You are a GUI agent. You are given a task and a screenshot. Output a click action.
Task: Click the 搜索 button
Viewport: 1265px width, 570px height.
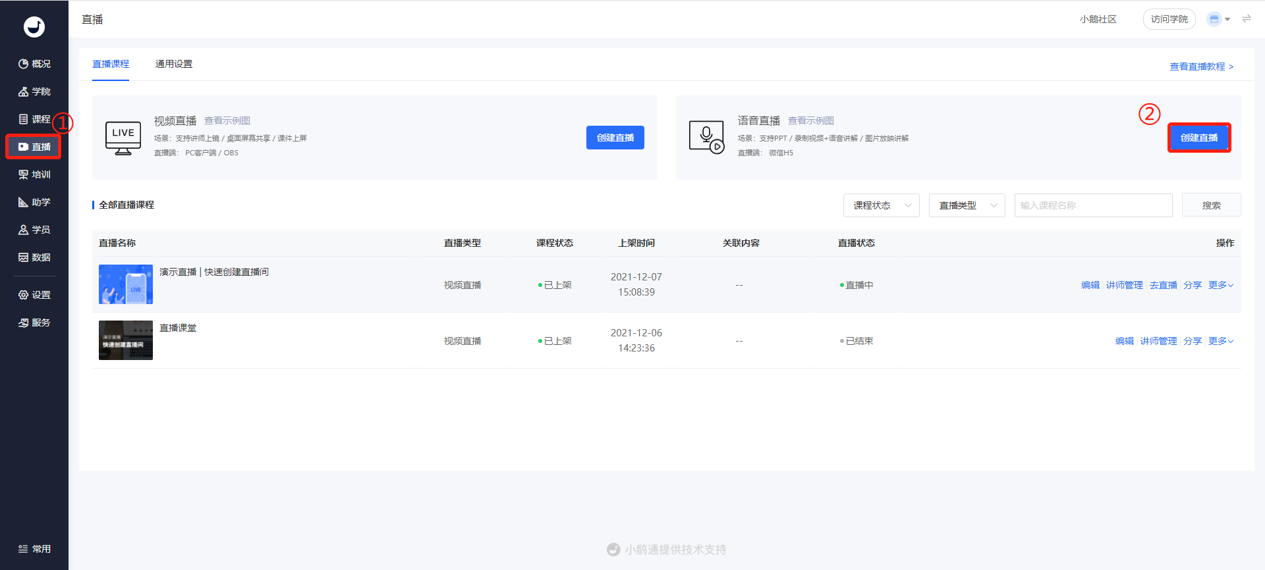[1212, 205]
